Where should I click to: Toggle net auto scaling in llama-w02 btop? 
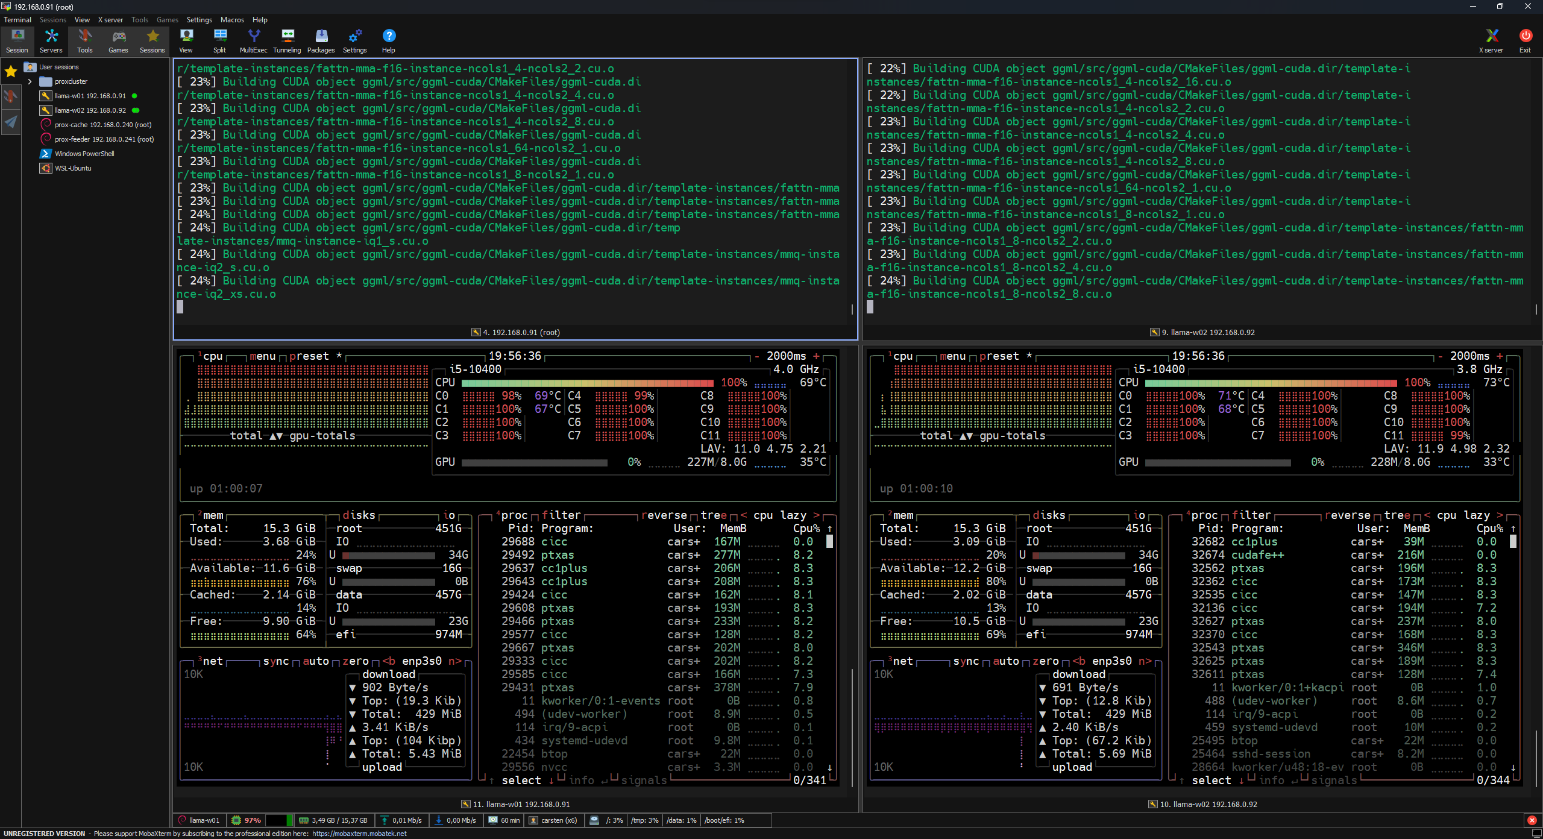1006,661
